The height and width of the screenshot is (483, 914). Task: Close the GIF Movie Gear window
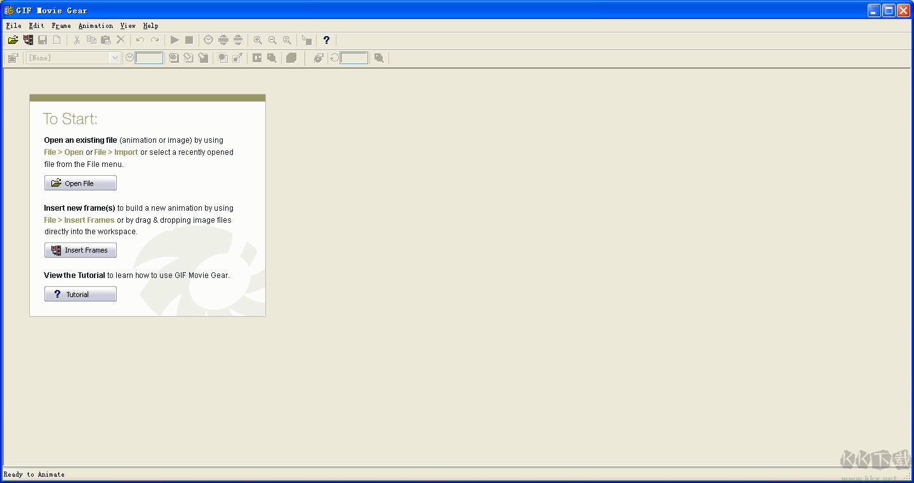(903, 10)
